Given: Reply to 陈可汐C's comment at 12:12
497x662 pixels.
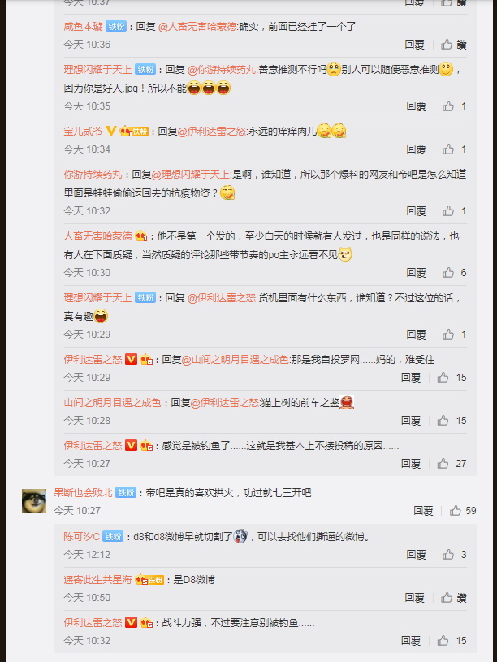Looking at the screenshot, I should (416, 554).
